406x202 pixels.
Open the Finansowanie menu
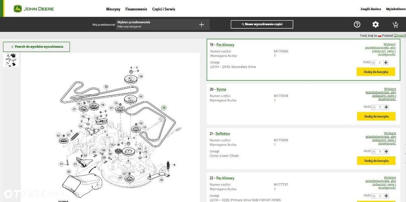point(136,9)
